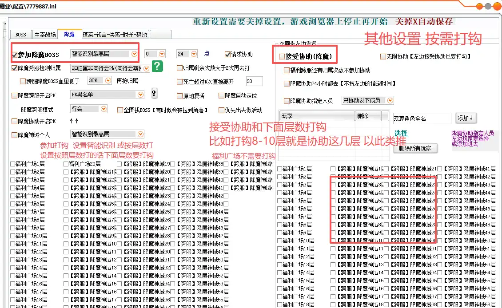Toggle the 参加降魔BOSS checkbox
Viewport: 502px width, 308px height.
(x=14, y=55)
